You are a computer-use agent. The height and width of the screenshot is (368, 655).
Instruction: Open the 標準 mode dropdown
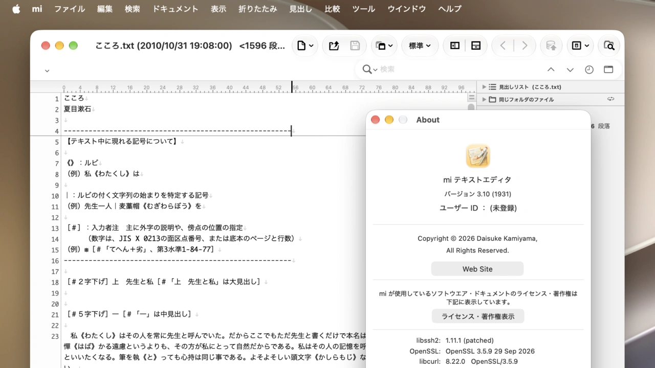pyautogui.click(x=420, y=45)
